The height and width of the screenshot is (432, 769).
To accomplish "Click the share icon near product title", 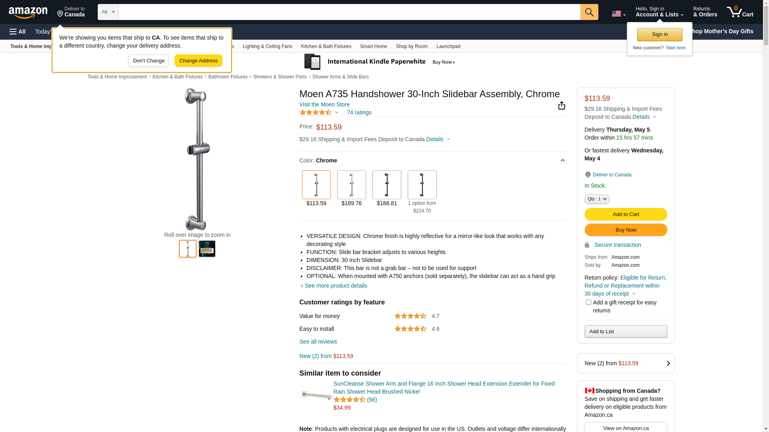I will point(562,105).
